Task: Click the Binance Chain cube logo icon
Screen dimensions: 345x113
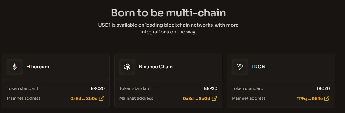Action: [x=127, y=67]
